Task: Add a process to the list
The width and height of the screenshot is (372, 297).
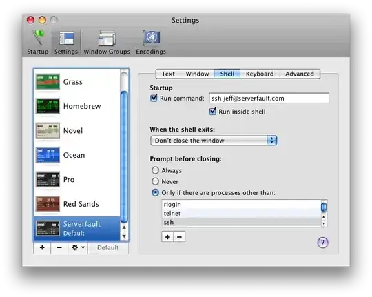Action: pyautogui.click(x=167, y=236)
